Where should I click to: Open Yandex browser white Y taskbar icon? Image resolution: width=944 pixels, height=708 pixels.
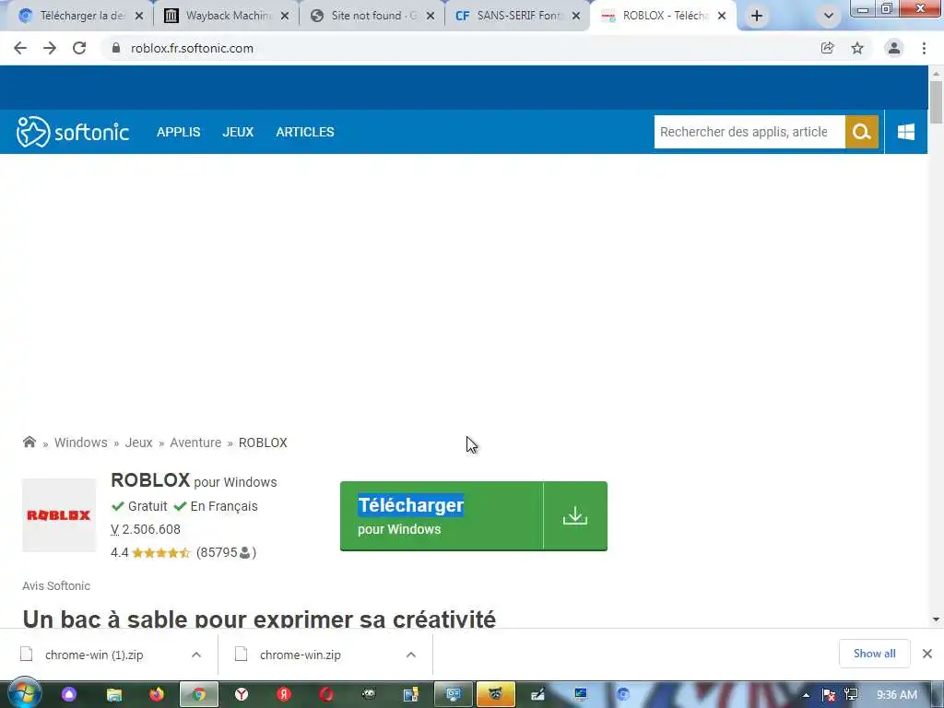[x=242, y=695]
